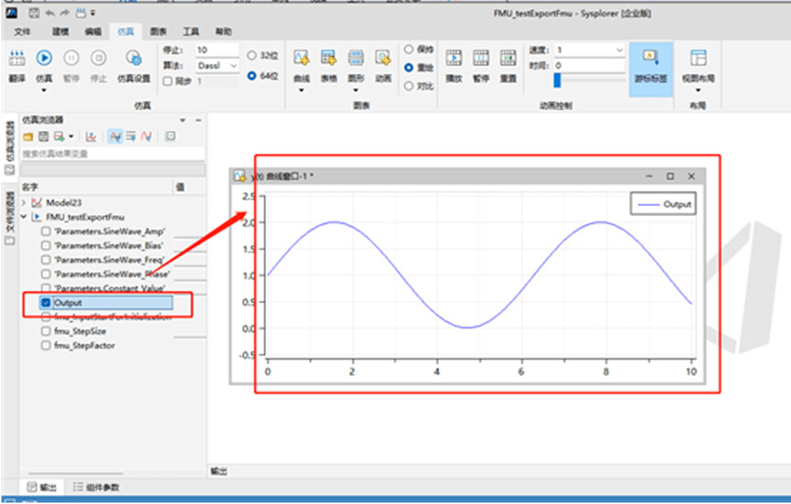Viewport: 791px width, 504px height.
Task: Toggle the 游标标签 cursor label button
Action: click(x=651, y=70)
